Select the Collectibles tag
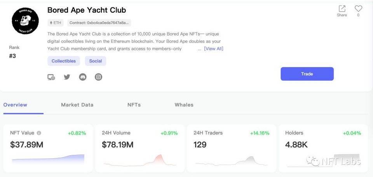 click(64, 61)
